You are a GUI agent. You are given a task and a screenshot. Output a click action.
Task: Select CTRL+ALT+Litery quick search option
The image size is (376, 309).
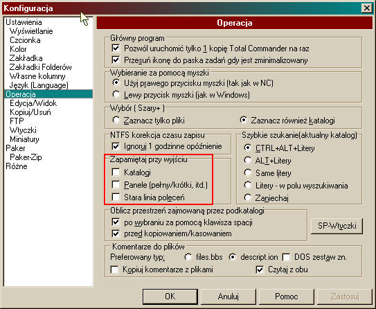click(x=247, y=148)
